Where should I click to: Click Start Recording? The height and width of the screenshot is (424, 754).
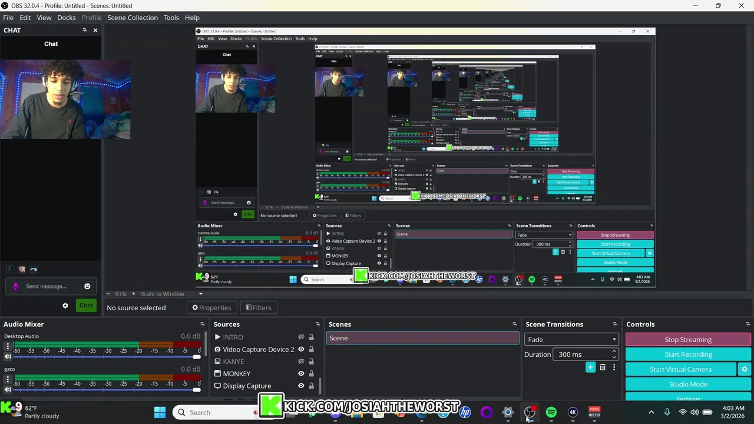click(688, 355)
